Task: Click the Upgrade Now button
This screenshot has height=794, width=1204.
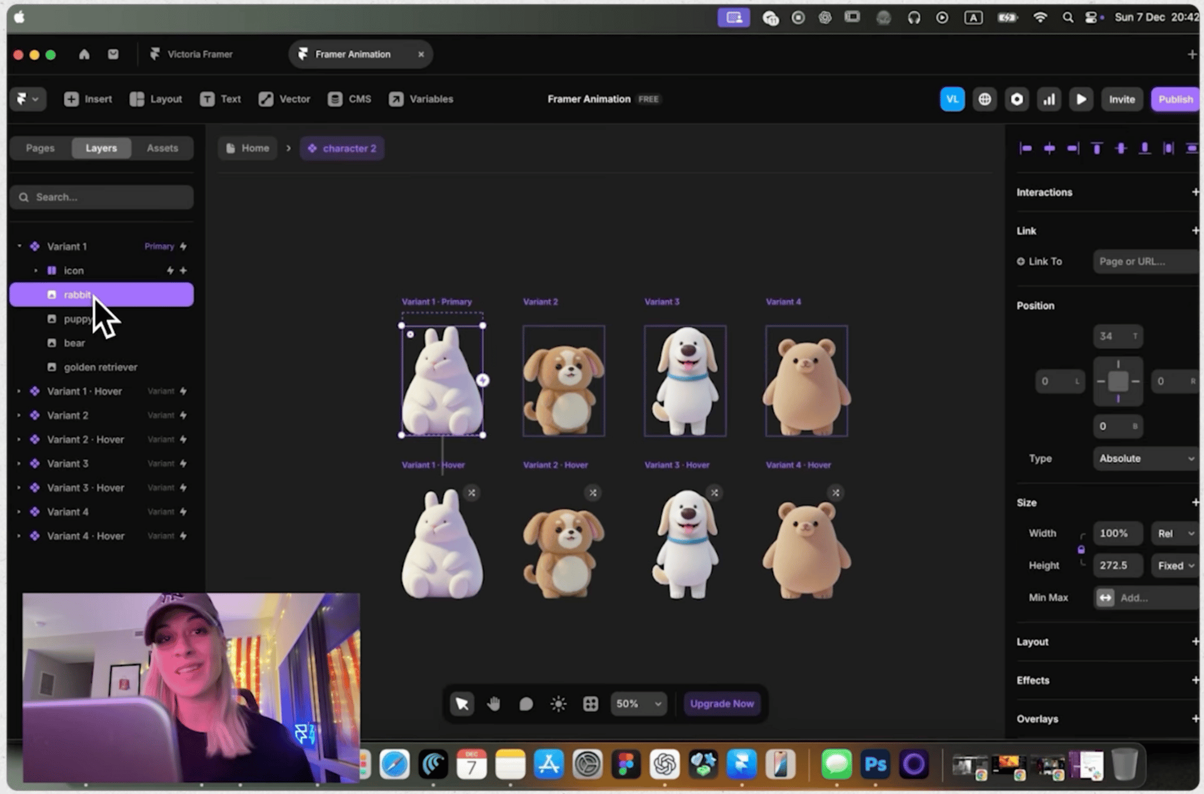Action: coord(722,704)
